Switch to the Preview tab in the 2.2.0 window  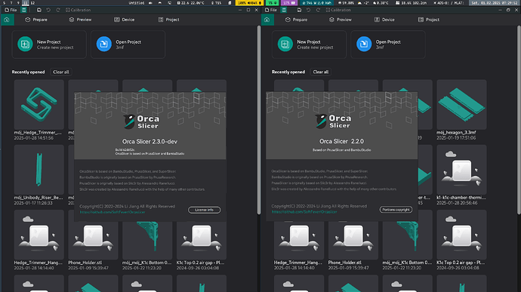(341, 20)
